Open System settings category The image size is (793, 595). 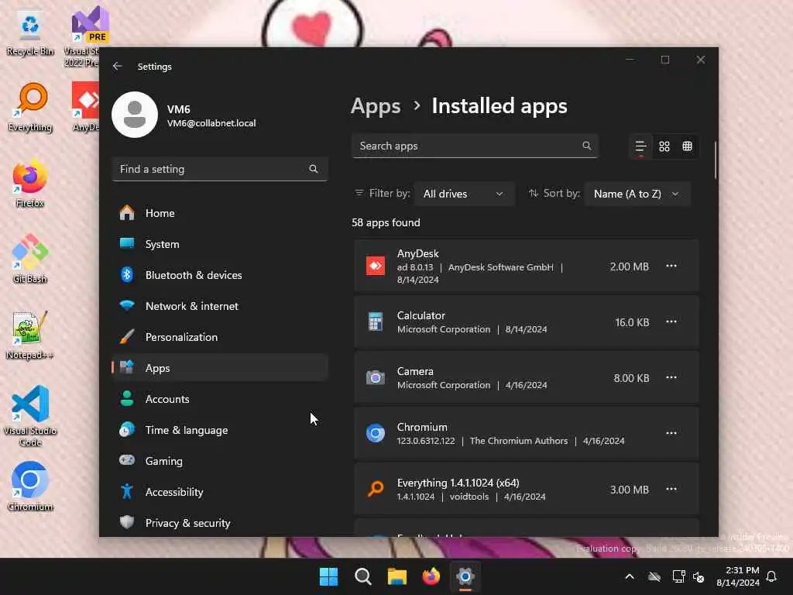coord(219,244)
